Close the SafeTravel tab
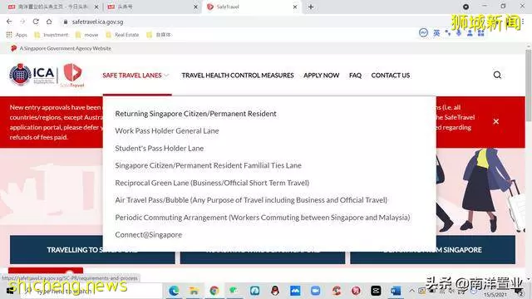Viewport: 532px width, 299px height. [295, 7]
